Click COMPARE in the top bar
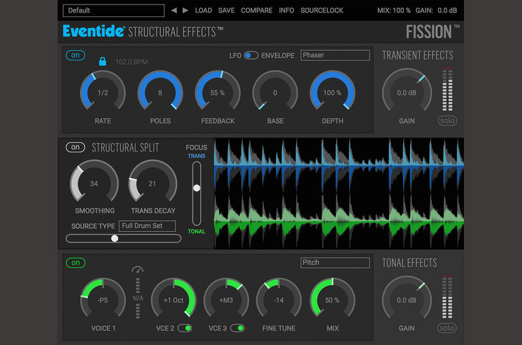This screenshot has height=345, width=522. click(x=256, y=10)
